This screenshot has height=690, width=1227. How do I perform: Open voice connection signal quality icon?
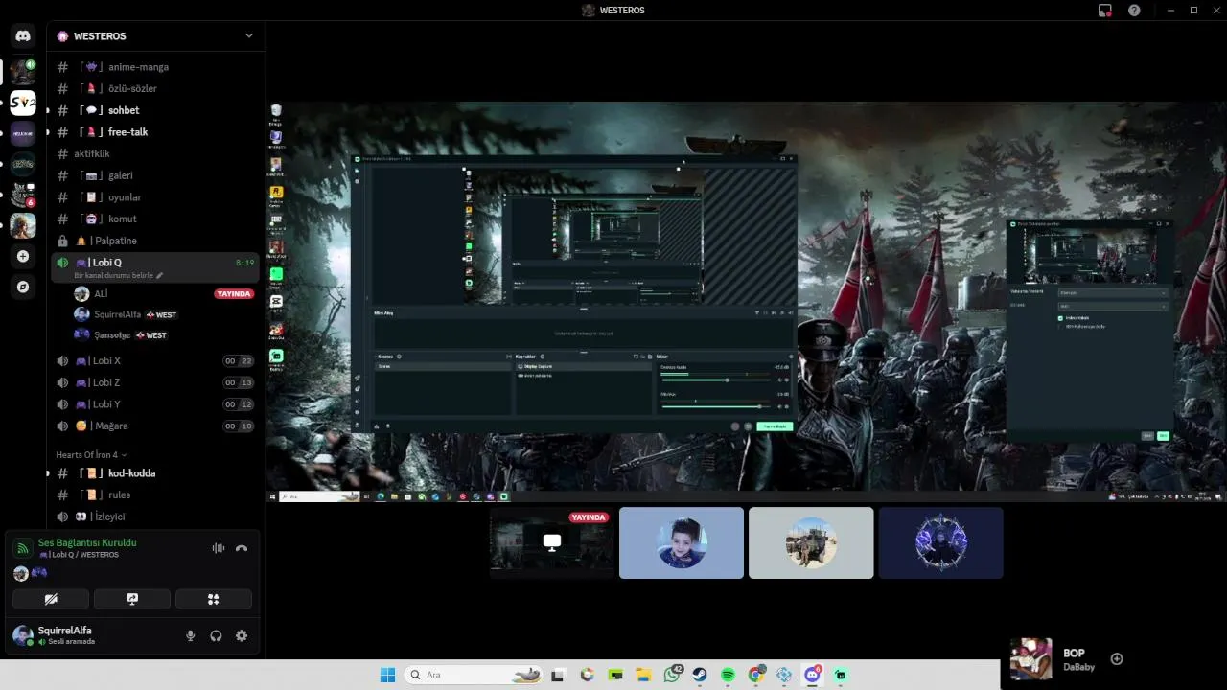(22, 548)
